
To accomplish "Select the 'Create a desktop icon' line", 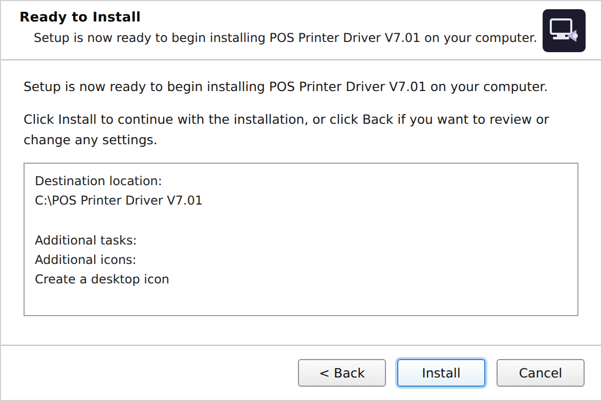I will (102, 279).
